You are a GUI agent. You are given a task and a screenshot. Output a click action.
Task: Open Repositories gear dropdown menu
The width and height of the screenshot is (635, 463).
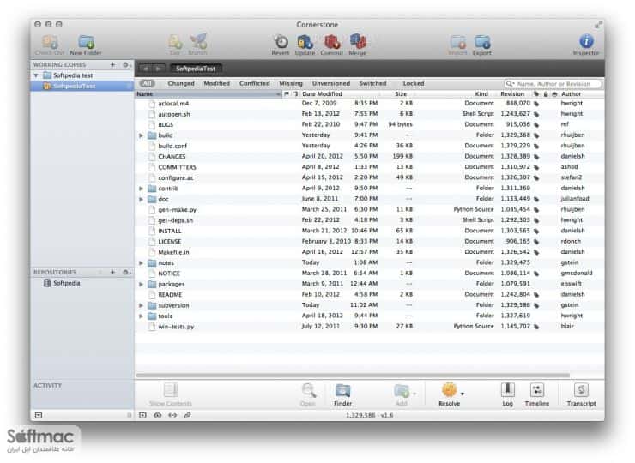[126, 273]
